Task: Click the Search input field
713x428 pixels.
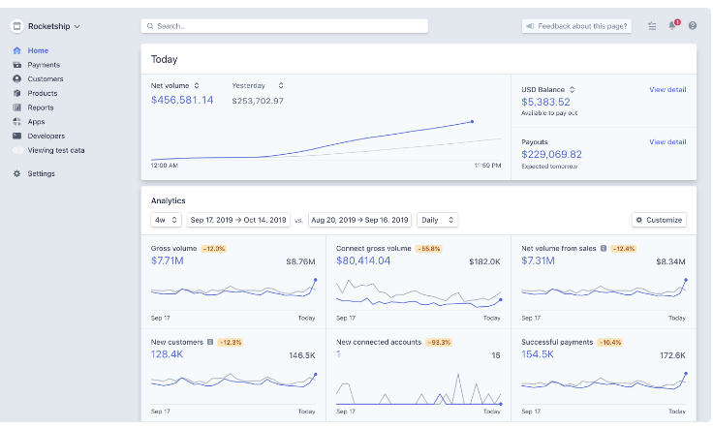Action: click(284, 26)
